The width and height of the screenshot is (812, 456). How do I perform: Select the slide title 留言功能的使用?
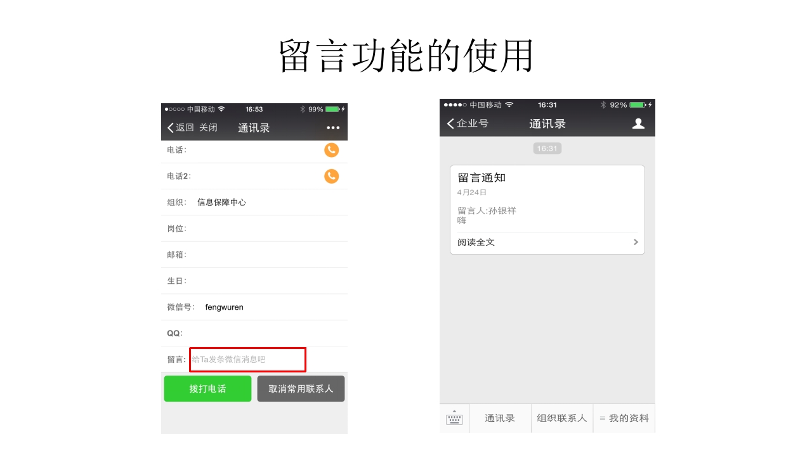406,56
